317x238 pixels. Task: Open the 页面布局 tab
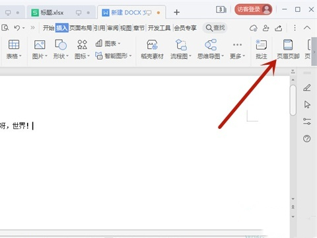click(x=81, y=28)
